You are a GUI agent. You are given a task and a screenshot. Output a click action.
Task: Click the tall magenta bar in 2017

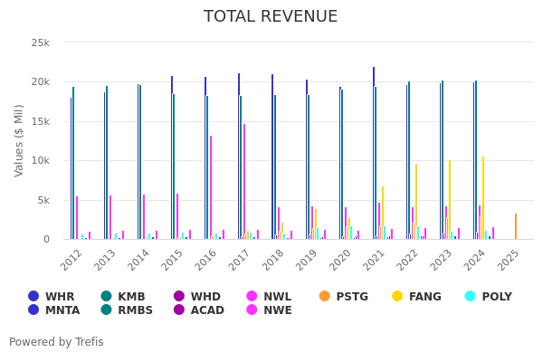click(x=244, y=181)
